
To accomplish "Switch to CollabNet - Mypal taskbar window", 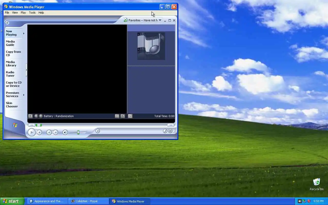I will coord(88,201).
